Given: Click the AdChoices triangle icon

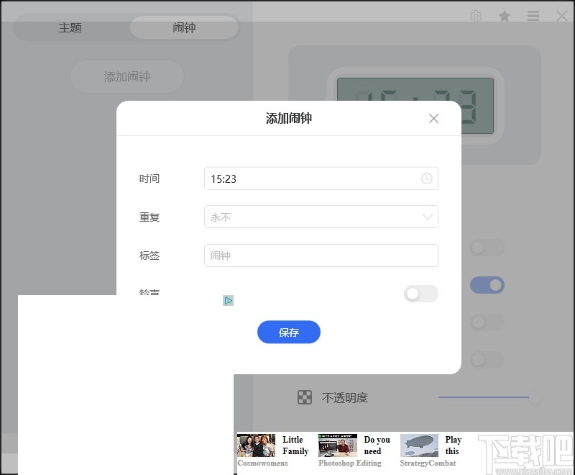Looking at the screenshot, I should (x=228, y=300).
